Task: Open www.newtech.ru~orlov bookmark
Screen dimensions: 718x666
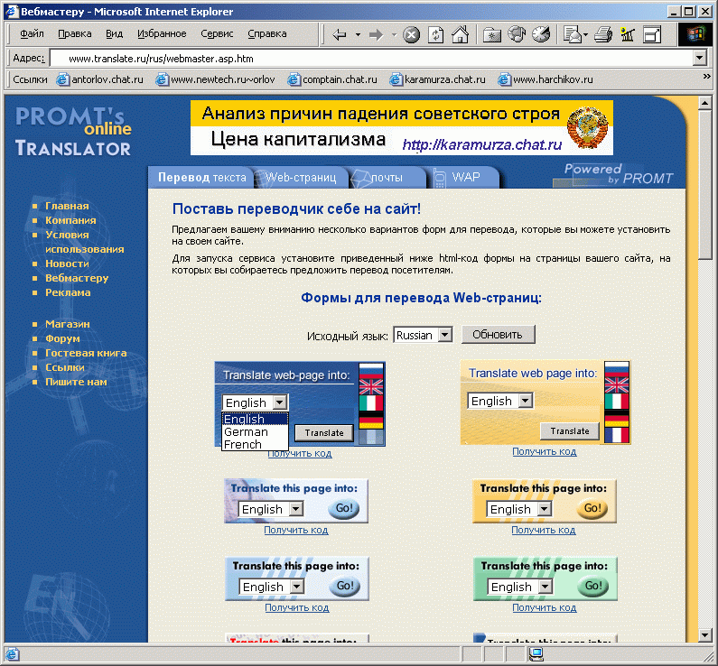Action: [x=215, y=79]
